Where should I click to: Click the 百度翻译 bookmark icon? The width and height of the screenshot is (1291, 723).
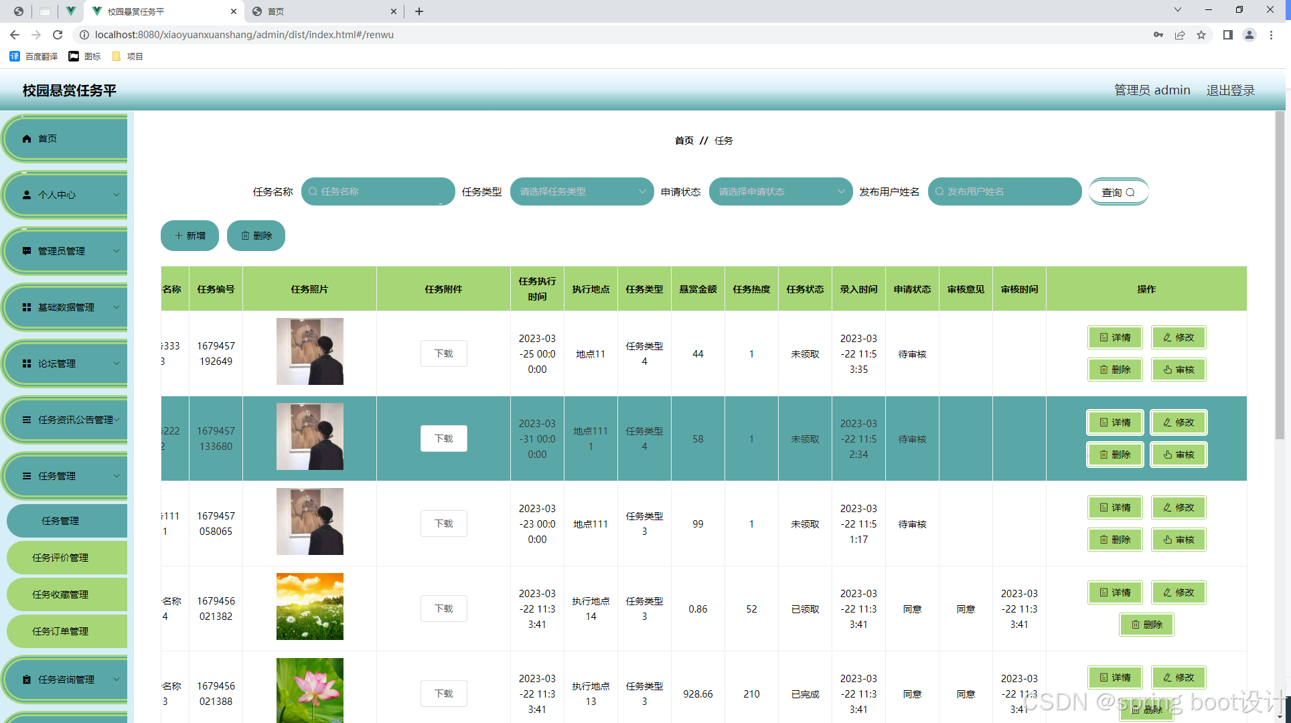tap(15, 56)
